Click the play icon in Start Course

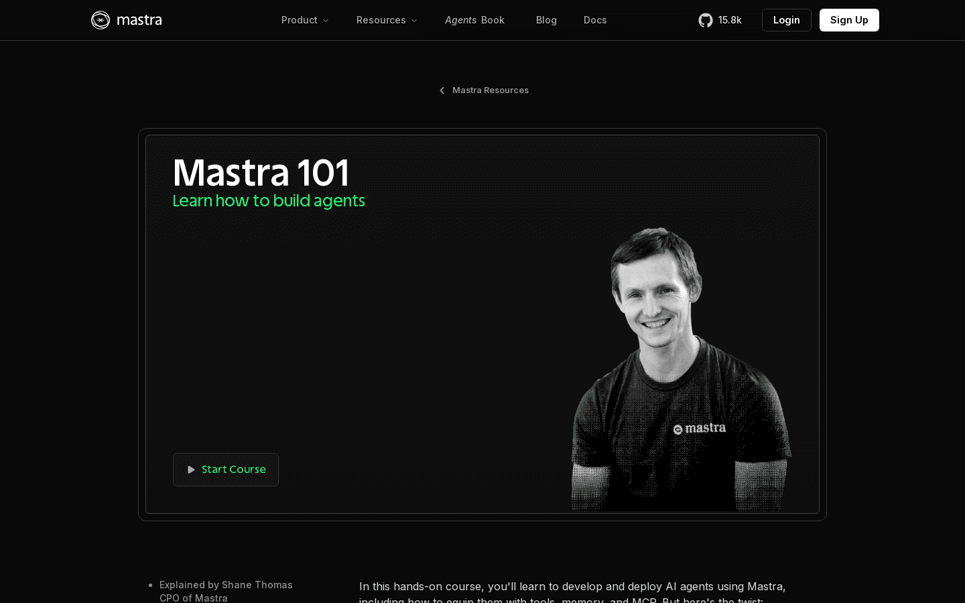(191, 470)
